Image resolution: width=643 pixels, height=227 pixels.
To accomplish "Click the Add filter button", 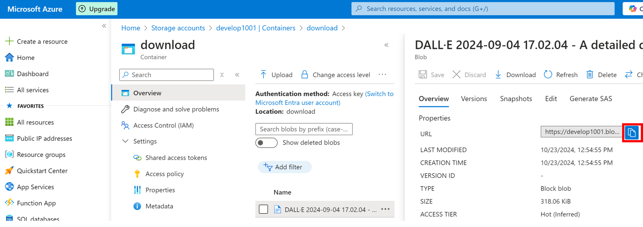I will click(x=284, y=167).
